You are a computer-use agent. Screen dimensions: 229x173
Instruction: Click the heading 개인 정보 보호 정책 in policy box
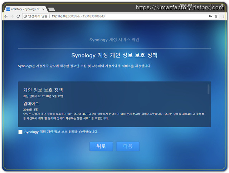43,90
